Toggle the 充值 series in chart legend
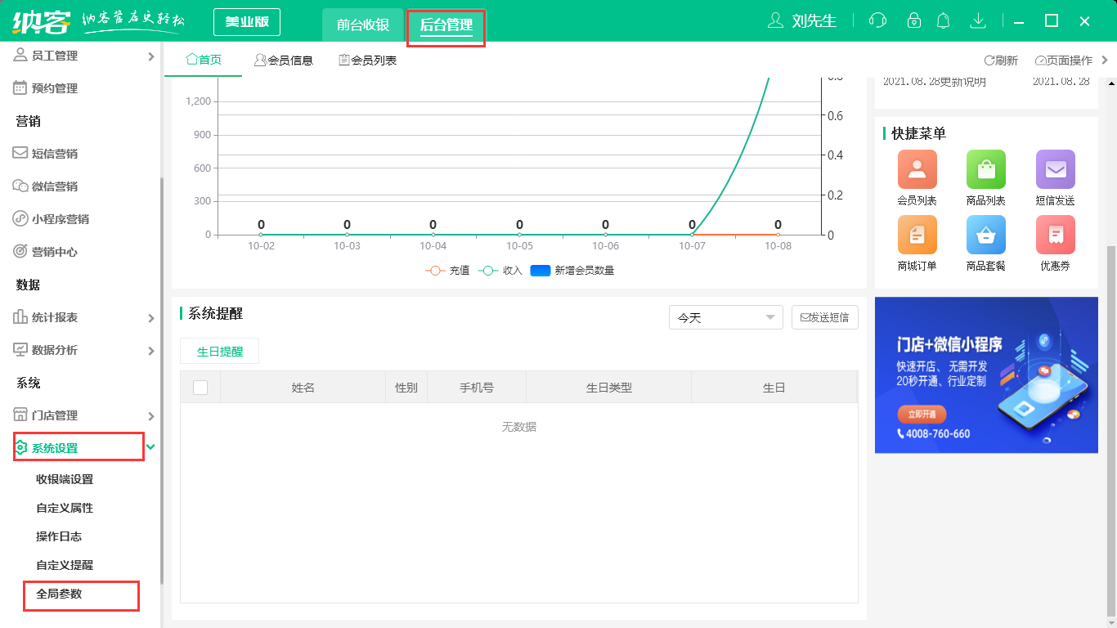1117x628 pixels. [447, 271]
